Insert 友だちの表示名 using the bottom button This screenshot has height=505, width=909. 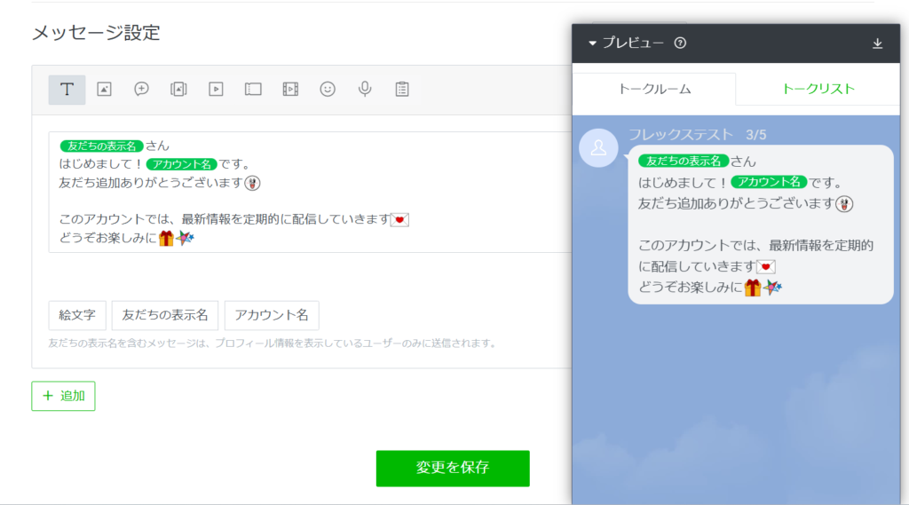click(x=165, y=315)
